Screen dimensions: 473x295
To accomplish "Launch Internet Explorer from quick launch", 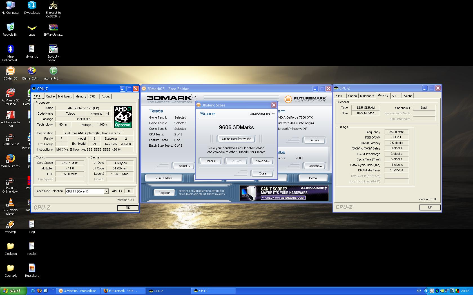I will click(x=33, y=291).
